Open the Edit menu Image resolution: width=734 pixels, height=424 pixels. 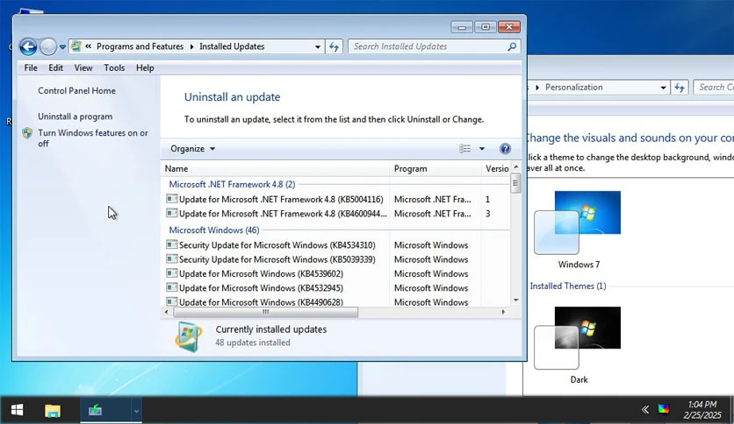55,67
